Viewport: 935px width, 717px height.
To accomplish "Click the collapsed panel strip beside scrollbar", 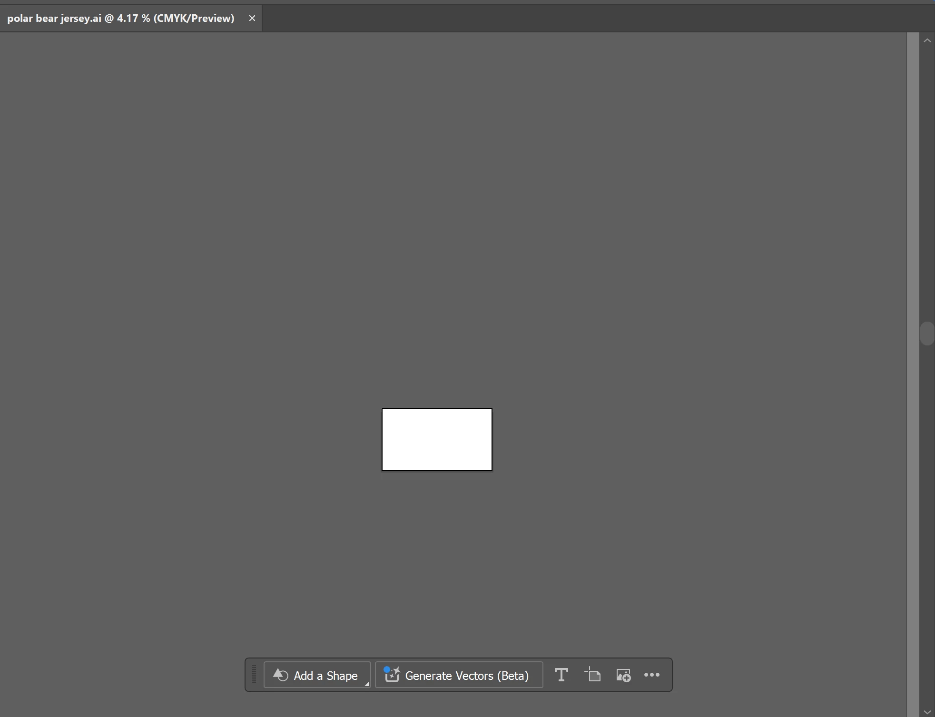I will click(913, 333).
